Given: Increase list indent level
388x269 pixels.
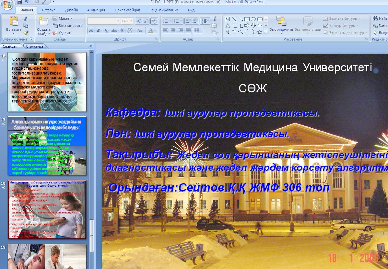Looking at the screenshot, I should [195, 21].
